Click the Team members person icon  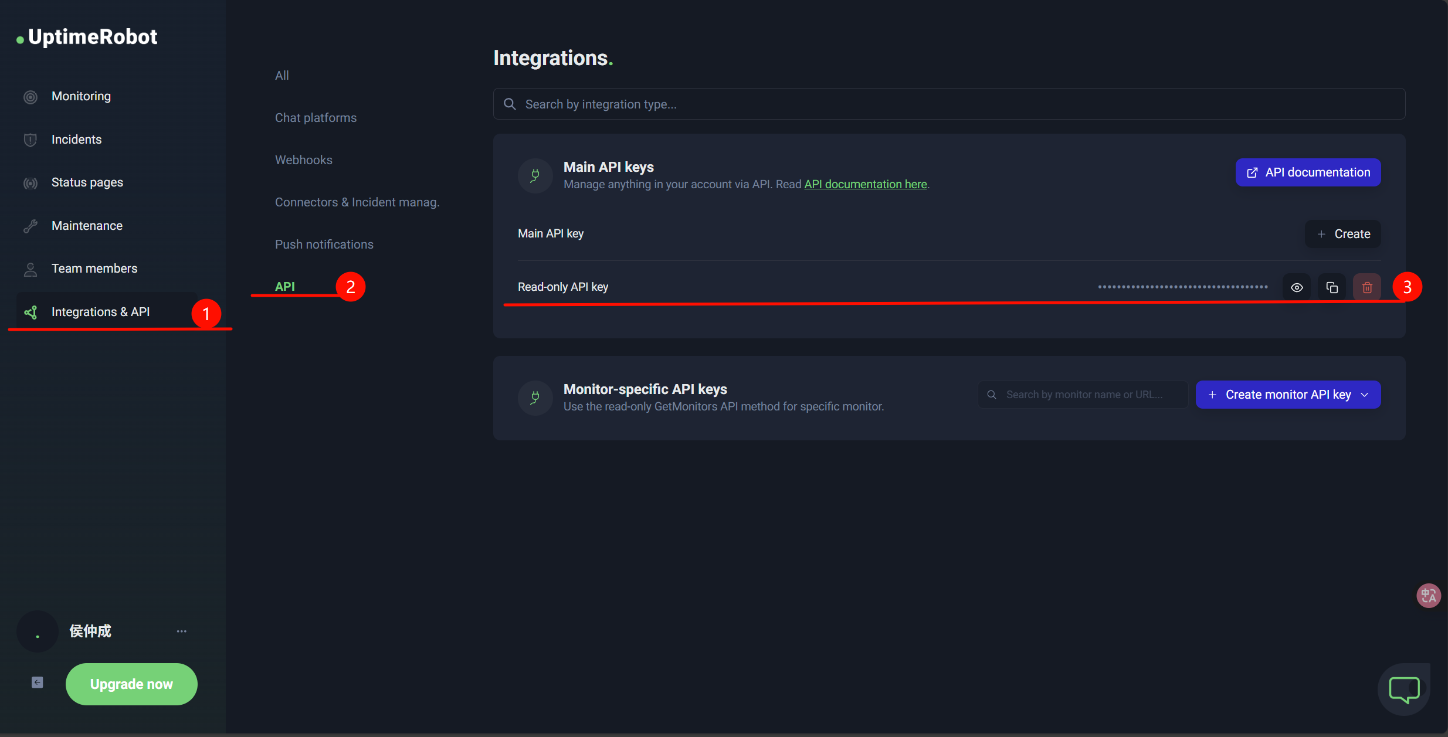30,269
